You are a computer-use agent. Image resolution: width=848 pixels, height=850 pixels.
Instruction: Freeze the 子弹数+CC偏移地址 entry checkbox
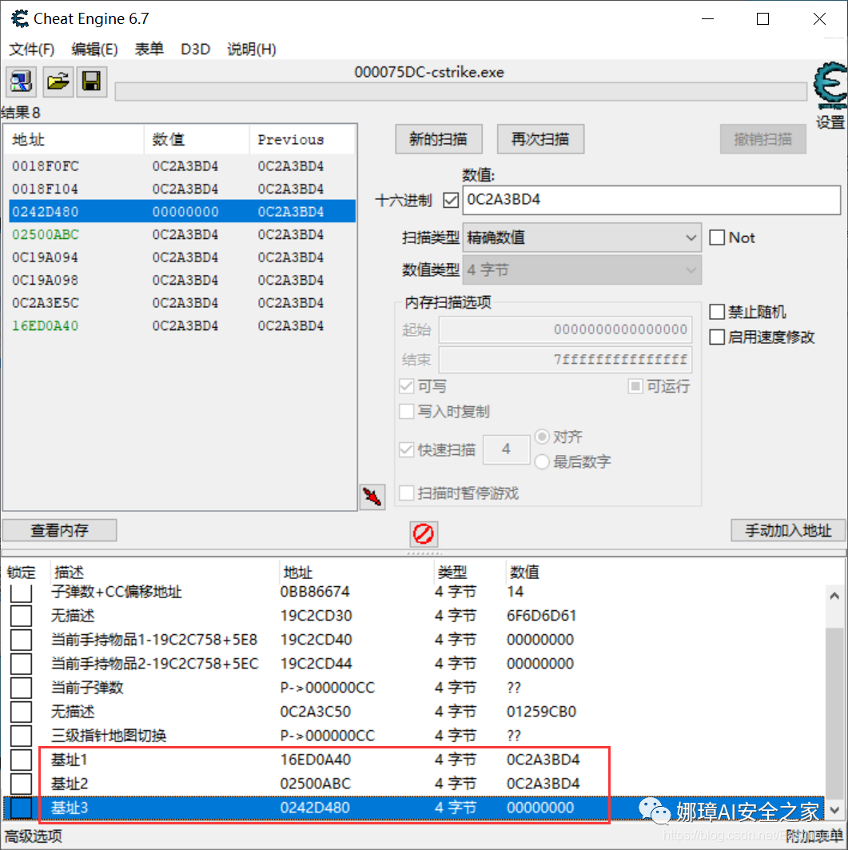click(x=21, y=592)
